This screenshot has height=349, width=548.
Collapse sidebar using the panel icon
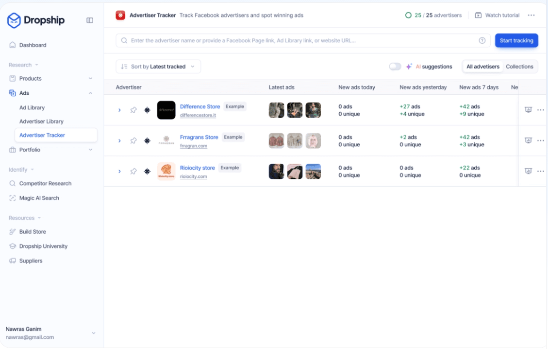click(90, 20)
